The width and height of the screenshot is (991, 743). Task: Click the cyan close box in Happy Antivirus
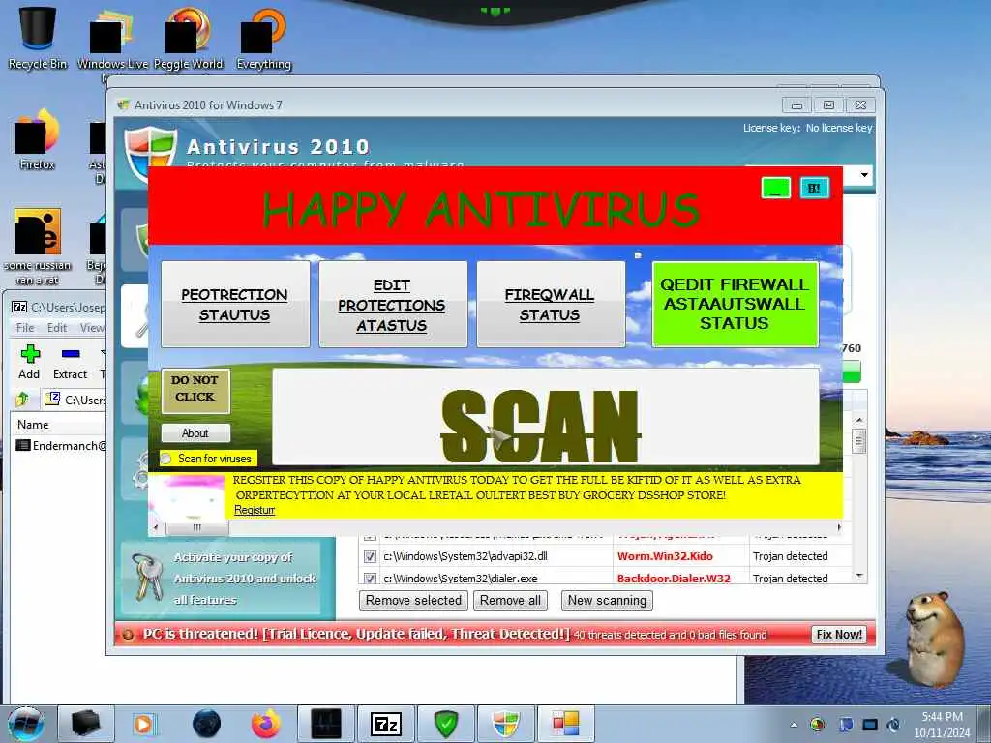click(815, 188)
